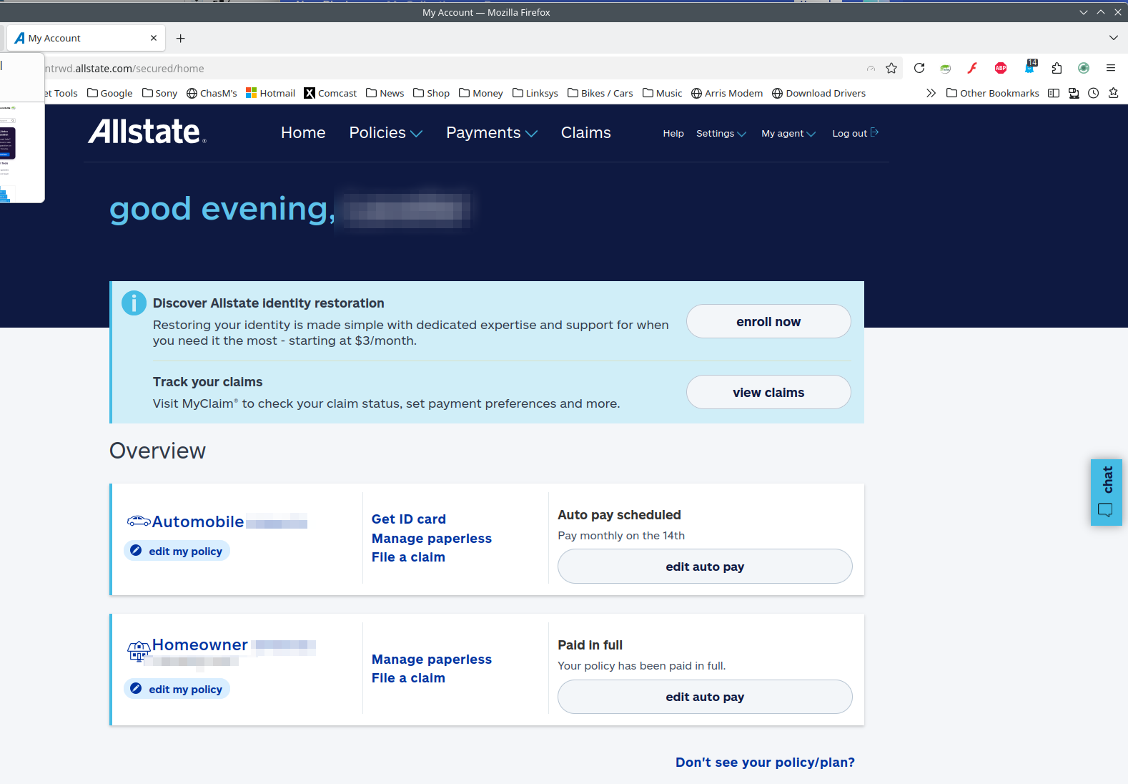Open the ChasM's bookmark
This screenshot has height=784, width=1128.
point(212,93)
